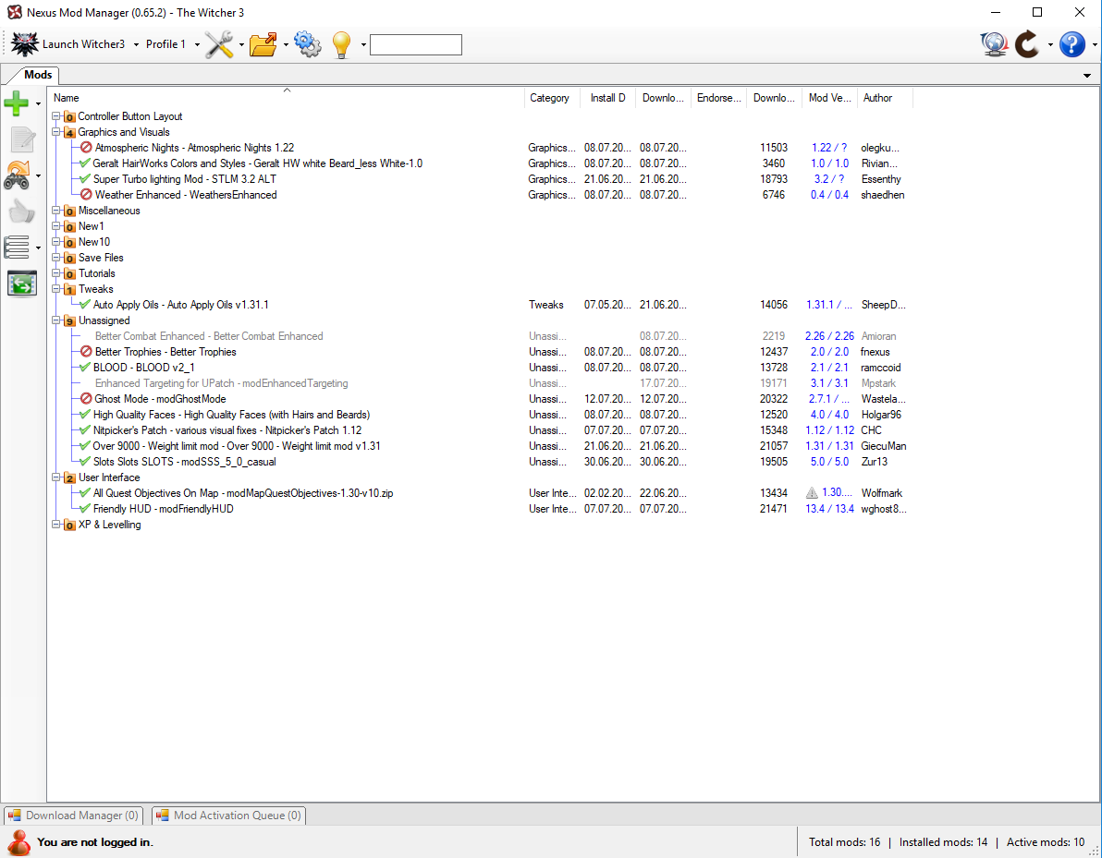Open the Profile 1 dropdown arrow

(198, 45)
